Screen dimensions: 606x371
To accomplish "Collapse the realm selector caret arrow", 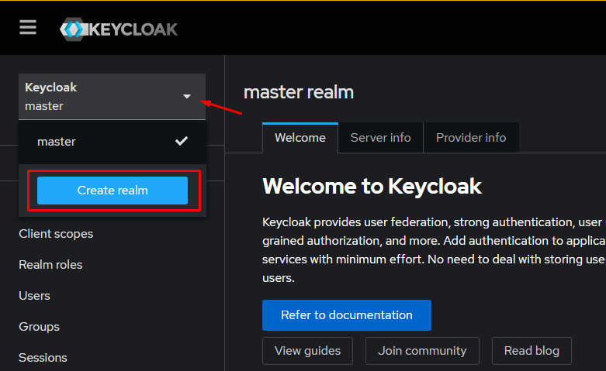I will click(x=187, y=97).
